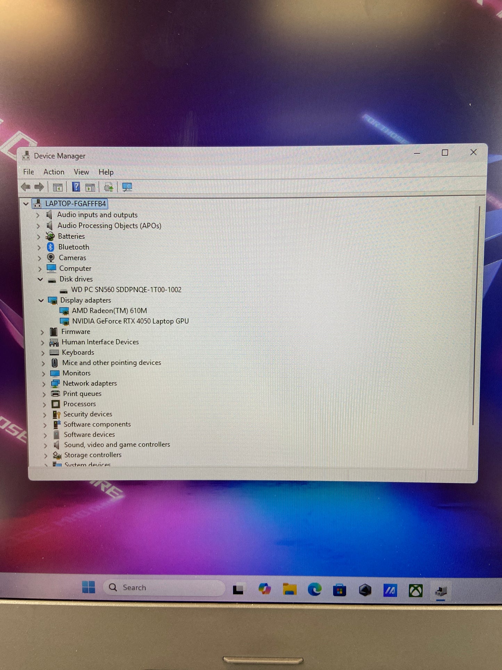Open the Help menu
This screenshot has width=502, height=670.
[106, 172]
